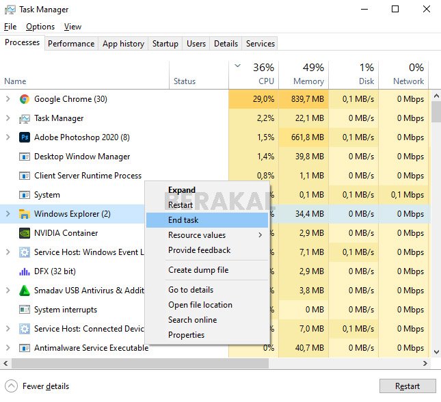This screenshot has height=402, width=441.
Task: Click the Service Host: Connected Devices gear icon
Action: pyautogui.click(x=25, y=329)
